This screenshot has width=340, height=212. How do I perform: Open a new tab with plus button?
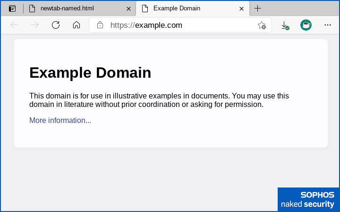click(x=257, y=8)
